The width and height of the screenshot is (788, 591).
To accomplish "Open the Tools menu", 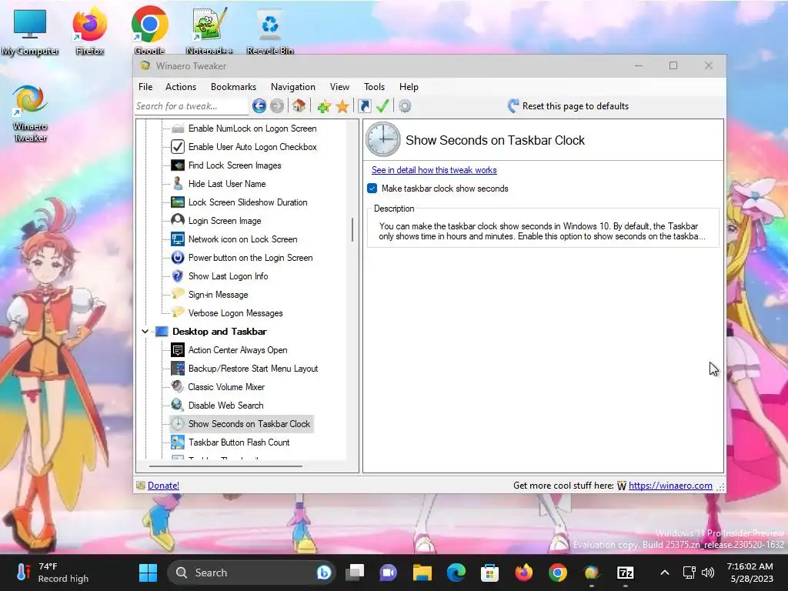I will (375, 87).
